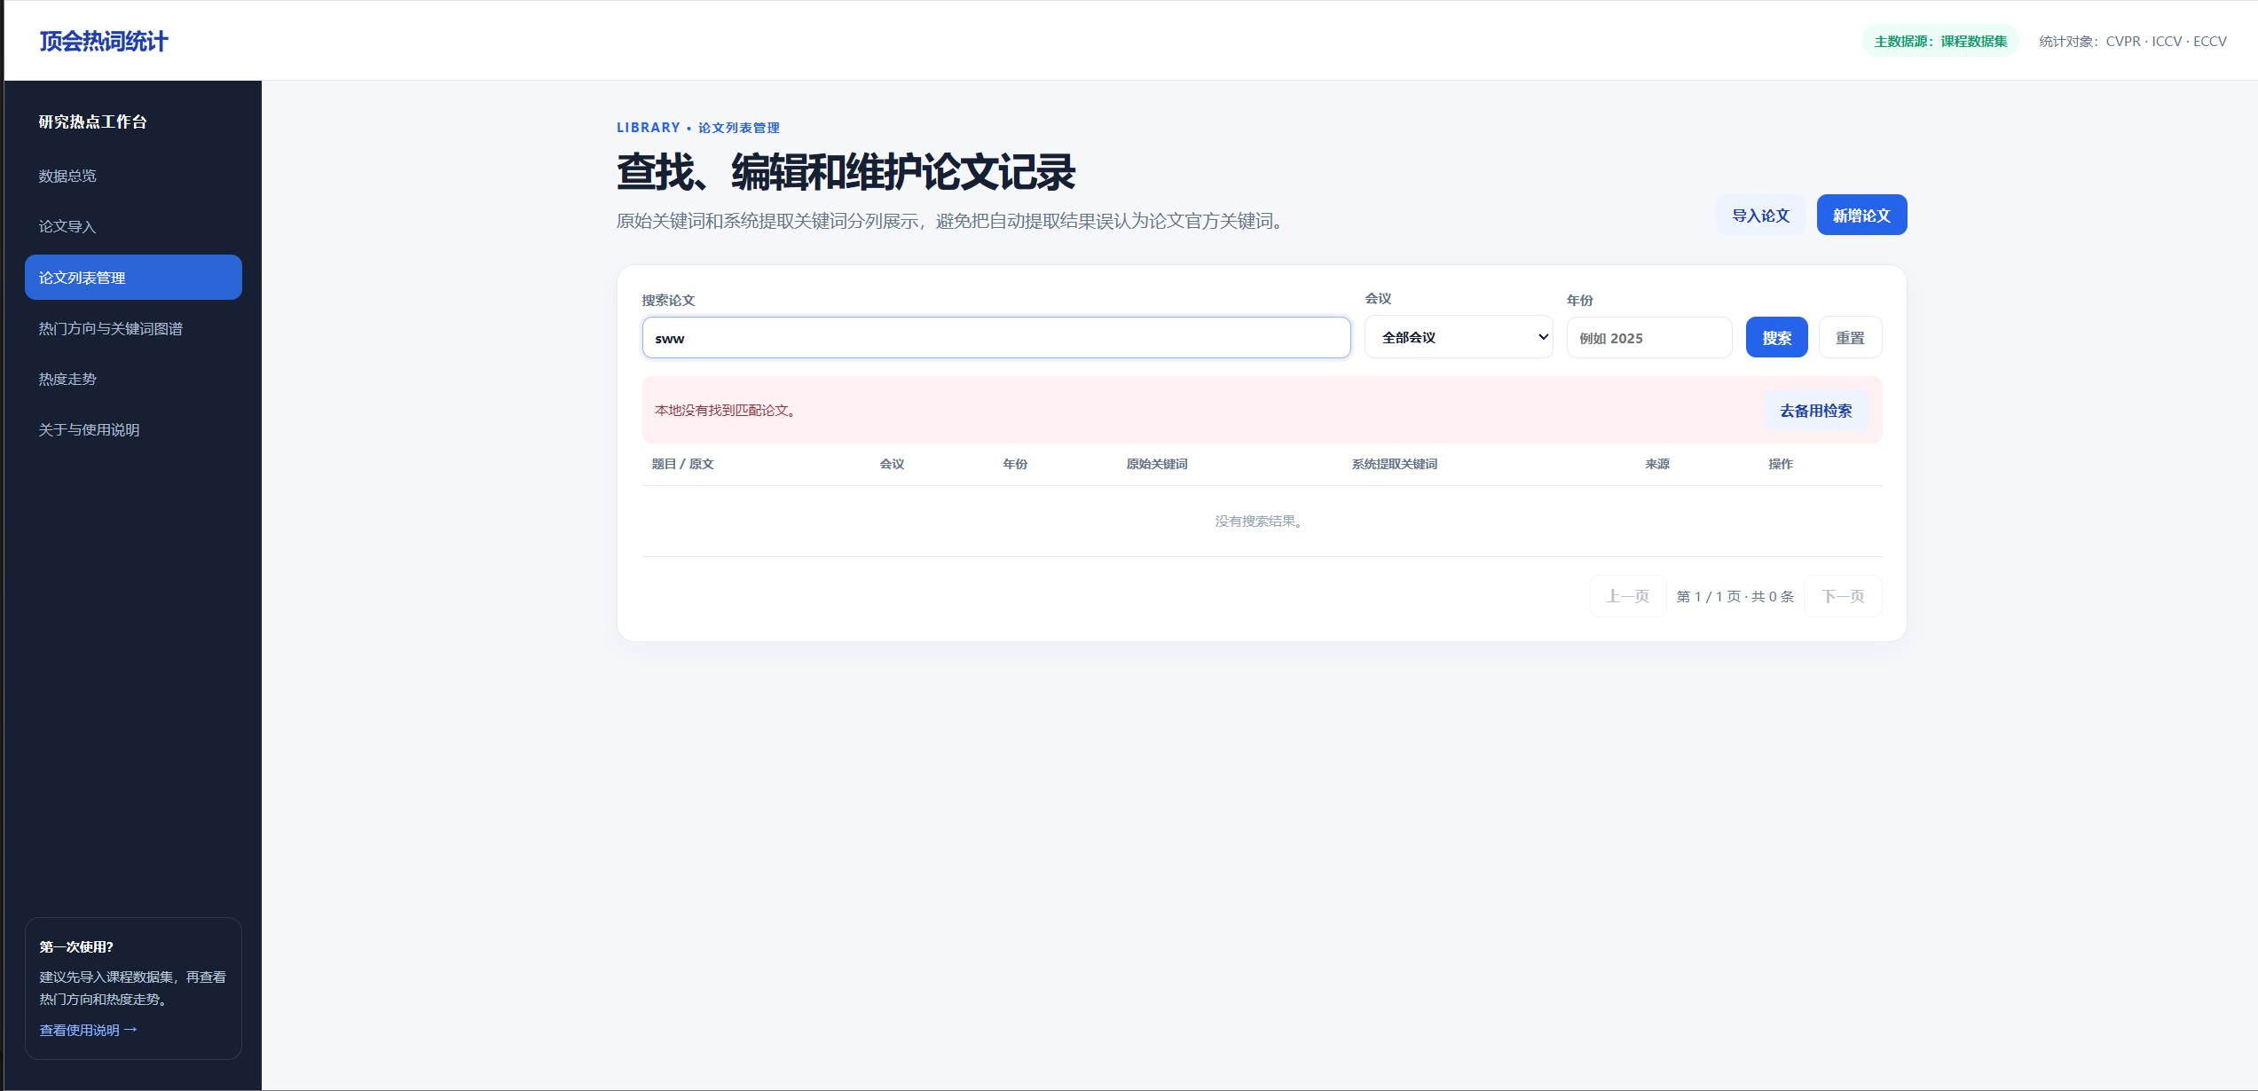Go to 数据总览 in sidebar

coord(133,176)
